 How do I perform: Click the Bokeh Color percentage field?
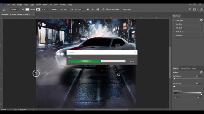coord(199,84)
